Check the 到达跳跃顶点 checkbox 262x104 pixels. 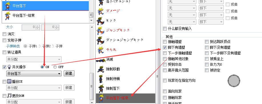pos(207,42)
